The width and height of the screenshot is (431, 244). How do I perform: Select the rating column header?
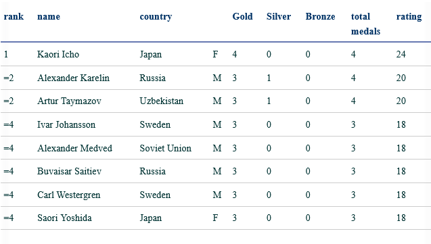pyautogui.click(x=409, y=17)
